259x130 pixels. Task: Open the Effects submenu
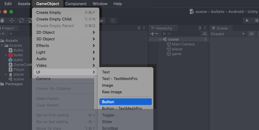click(x=66, y=45)
